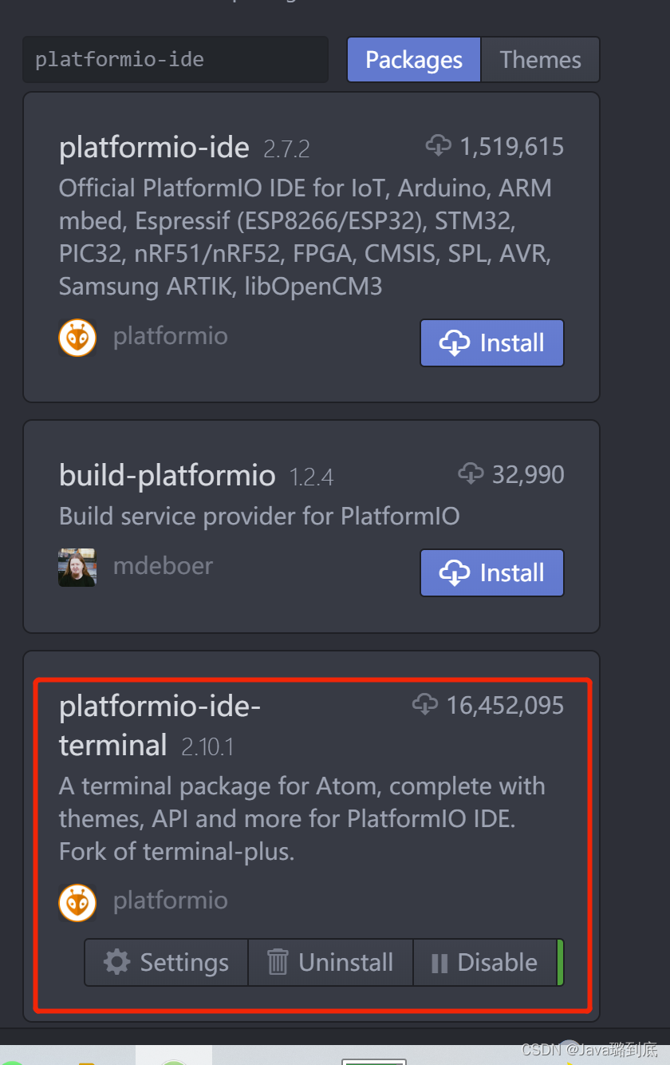
Task: Click platformio avatar in platformio-ide-terminal card
Action: coord(77,903)
